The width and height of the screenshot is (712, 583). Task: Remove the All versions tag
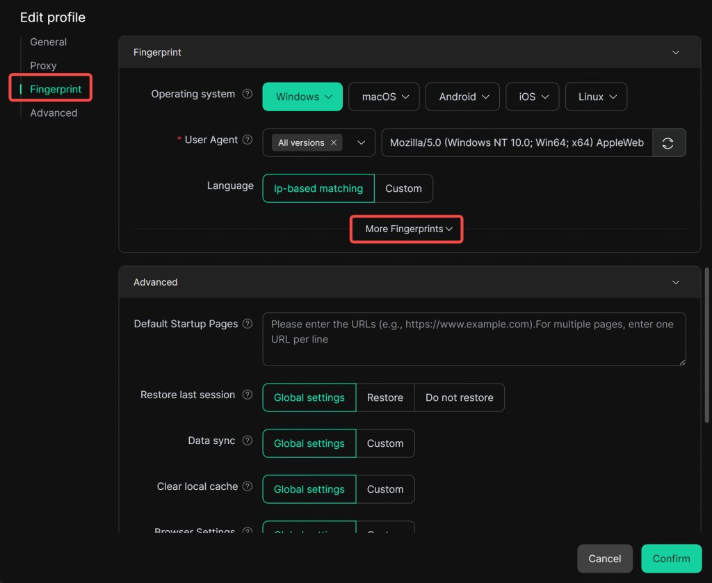pos(334,143)
